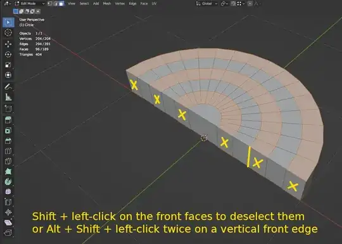
Task: Activate the Loop Cut tool
Action: coord(8,151)
